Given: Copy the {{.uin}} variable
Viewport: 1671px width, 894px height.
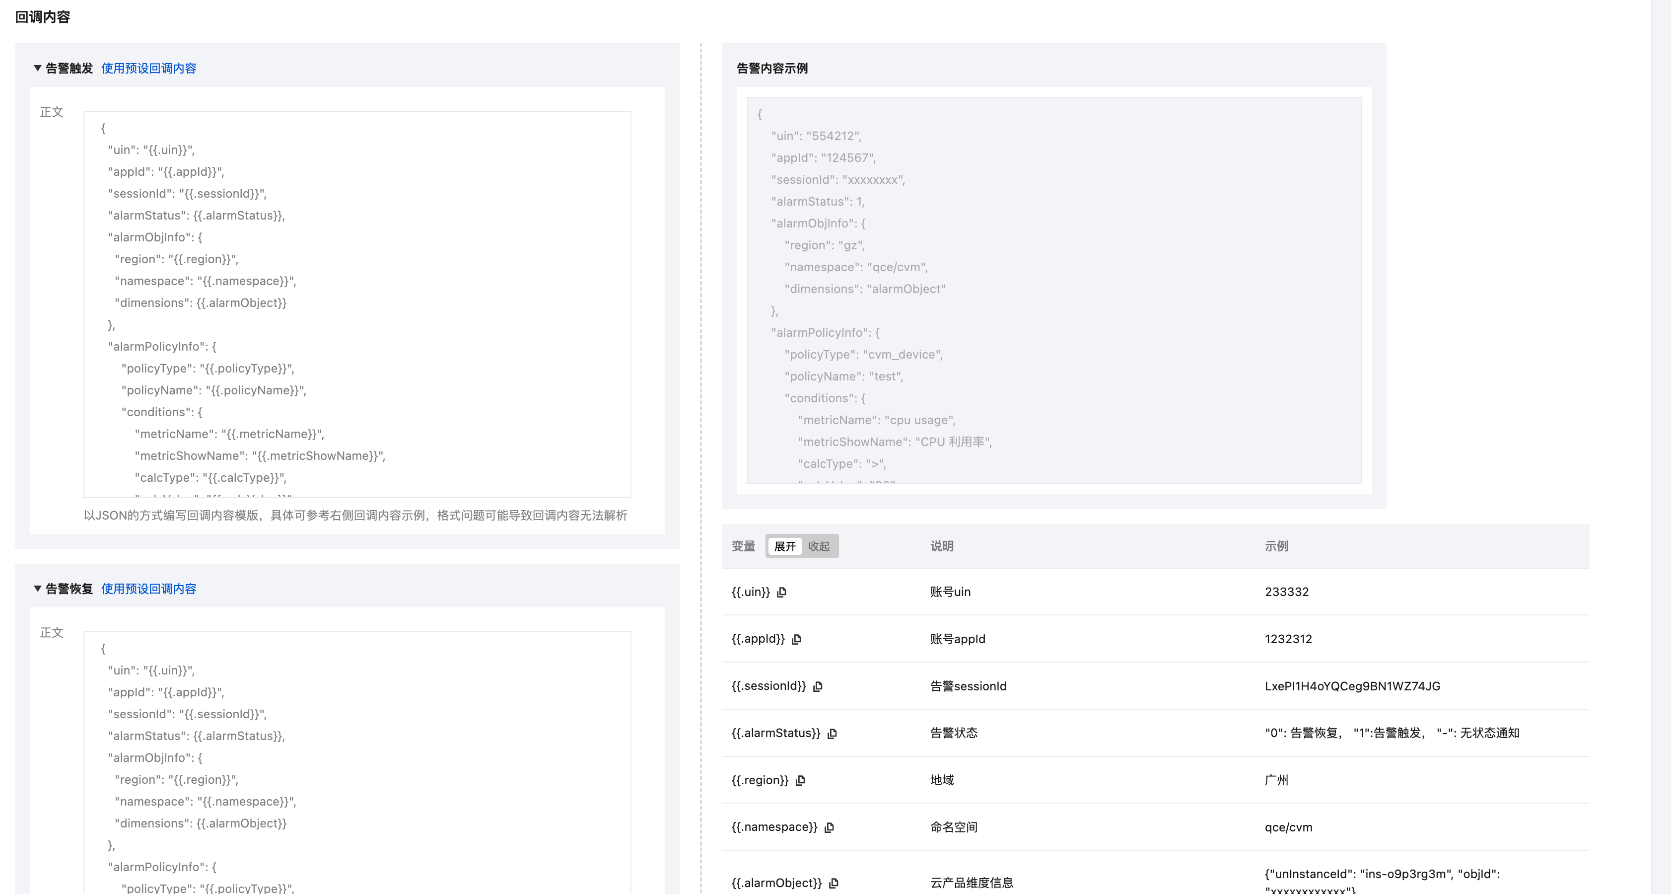Looking at the screenshot, I should pos(782,592).
